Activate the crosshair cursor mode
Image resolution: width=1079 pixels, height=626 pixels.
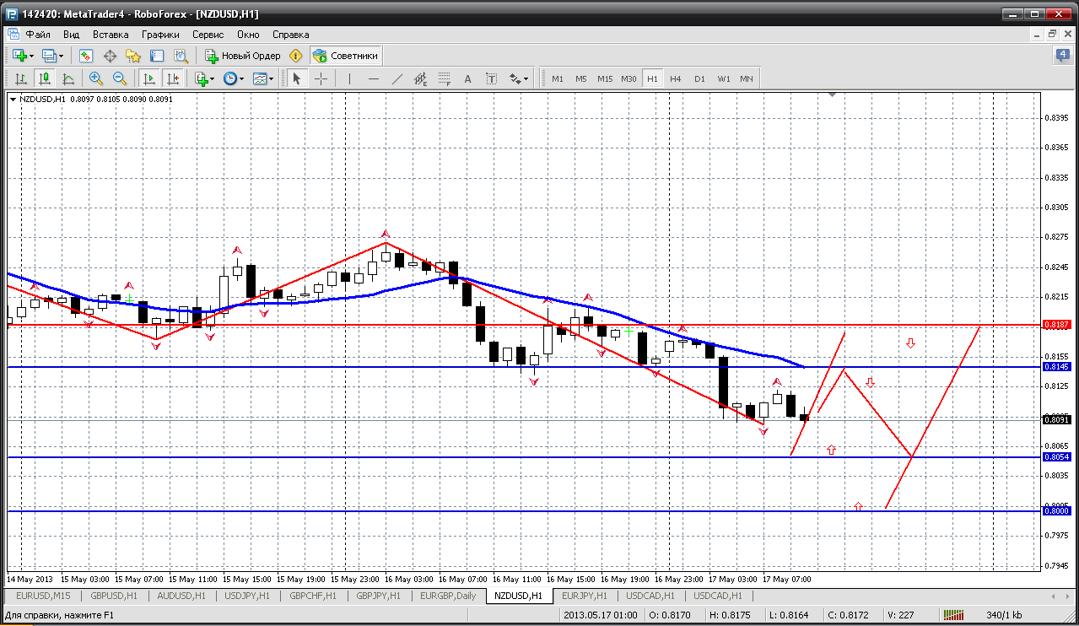[321, 78]
